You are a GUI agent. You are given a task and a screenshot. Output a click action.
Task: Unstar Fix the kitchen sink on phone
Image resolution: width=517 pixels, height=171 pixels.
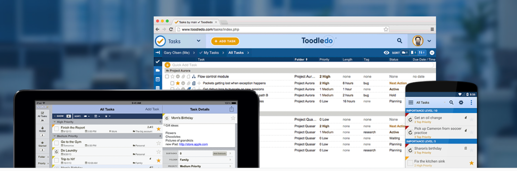pyautogui.click(x=471, y=163)
